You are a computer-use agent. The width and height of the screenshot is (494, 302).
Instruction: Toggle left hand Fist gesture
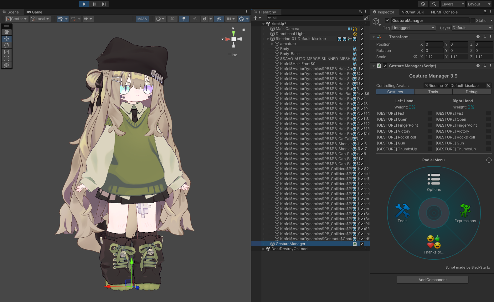pos(430,113)
